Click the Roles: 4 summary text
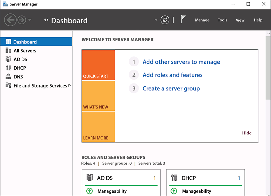 (88, 163)
